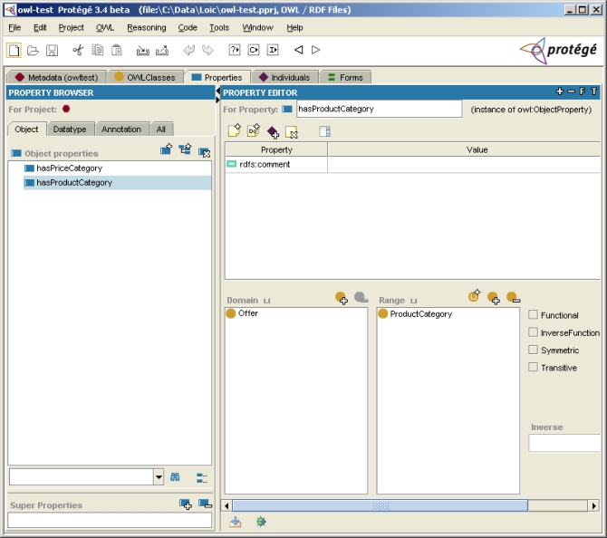This screenshot has height=538, width=607.
Task: Click the plus icon in Property Editor header
Action: click(559, 91)
